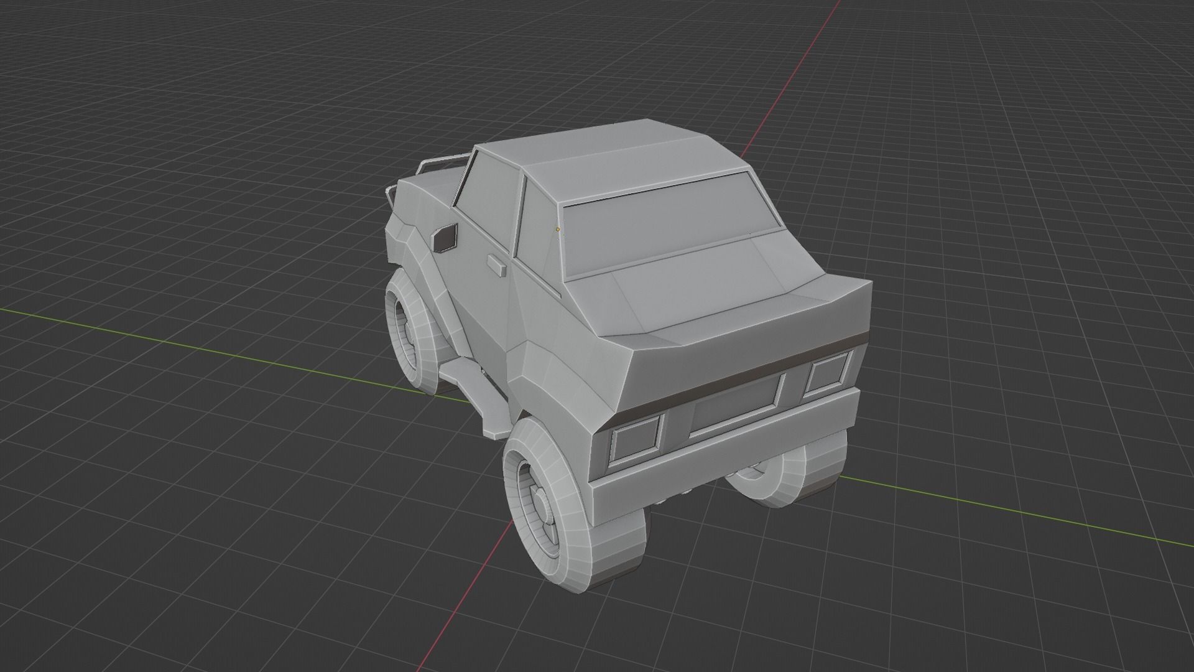Image resolution: width=1194 pixels, height=672 pixels.
Task: Select the dark side mirror
Action: click(445, 238)
